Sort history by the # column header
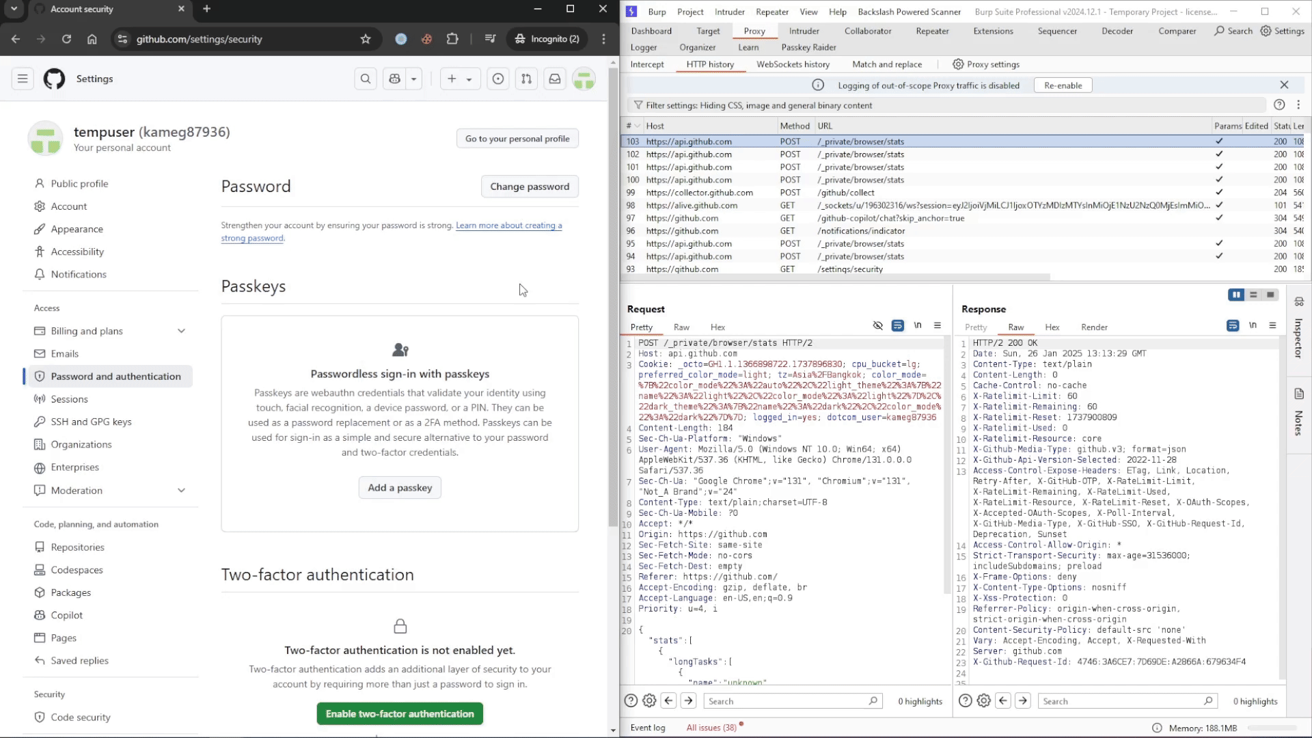This screenshot has width=1312, height=738. 633,126
